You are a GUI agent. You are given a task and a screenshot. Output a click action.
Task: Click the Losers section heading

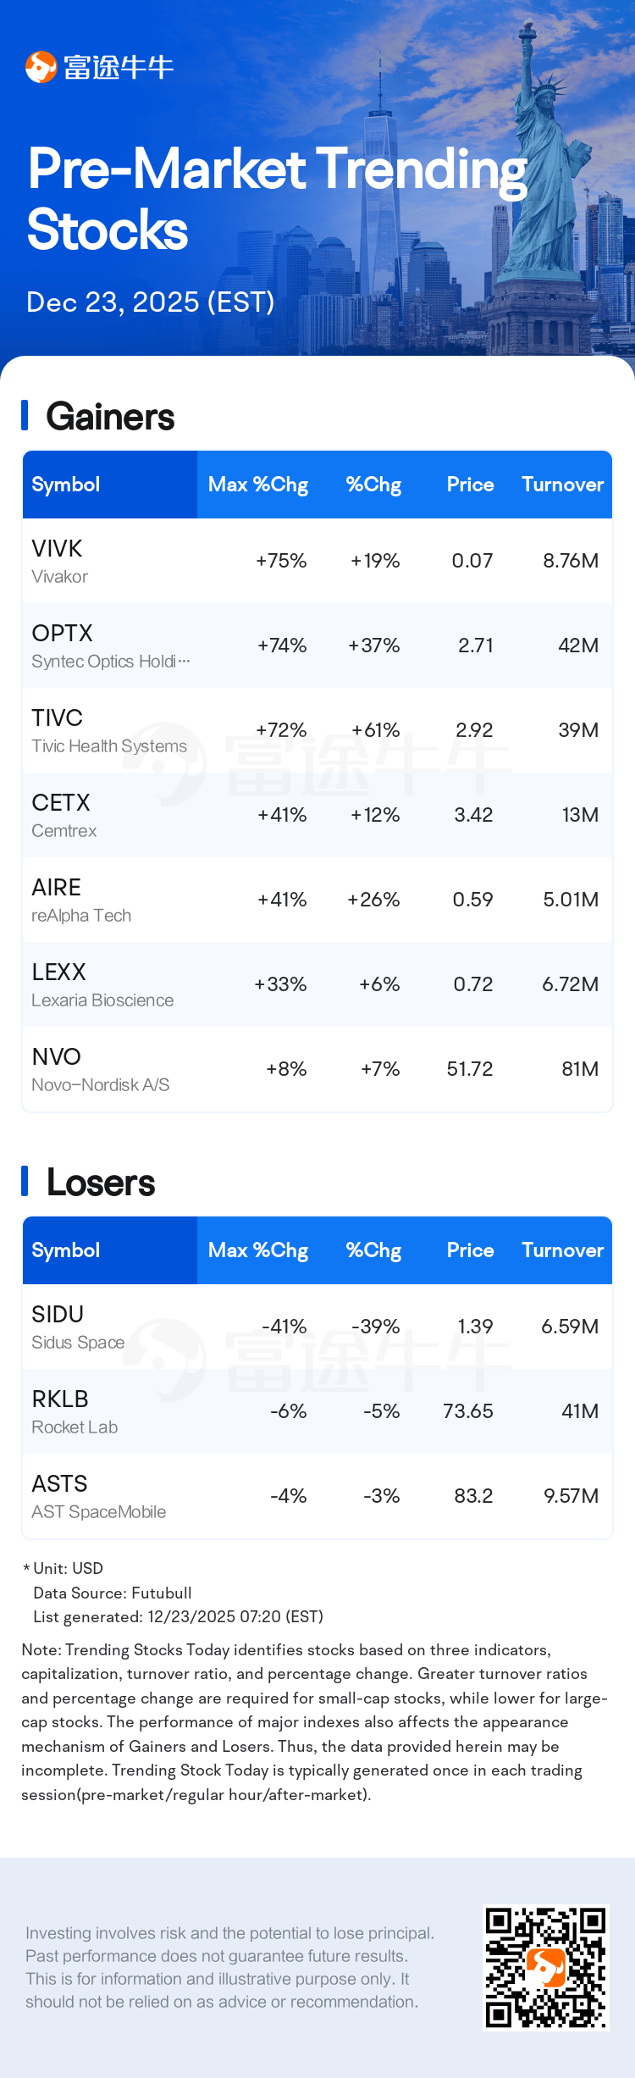coord(101,1183)
